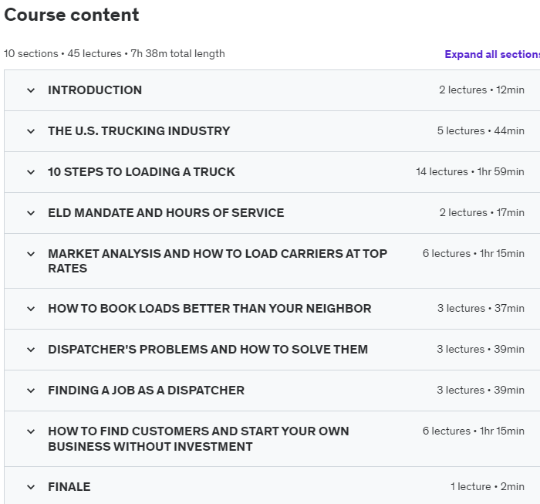Expand HOW TO BOOK LOADS BETTER chevron
Viewport: 540px width, 504px height.
pyautogui.click(x=31, y=309)
